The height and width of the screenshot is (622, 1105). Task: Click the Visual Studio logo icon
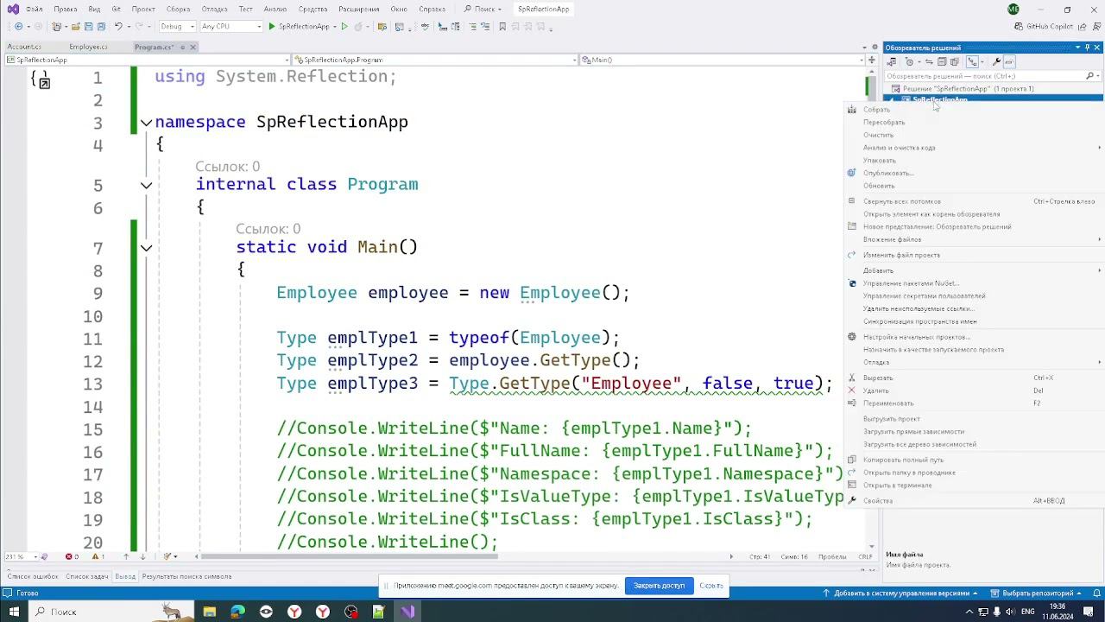[x=13, y=9]
